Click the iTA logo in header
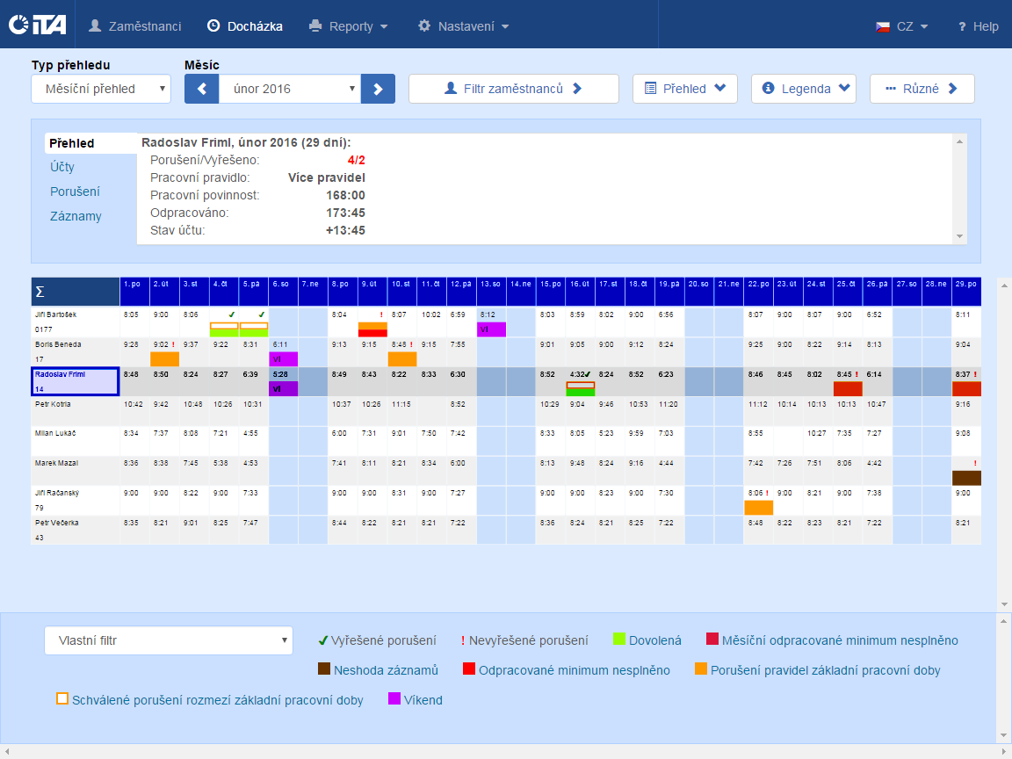Screen dimensions: 1012x759 click(37, 25)
